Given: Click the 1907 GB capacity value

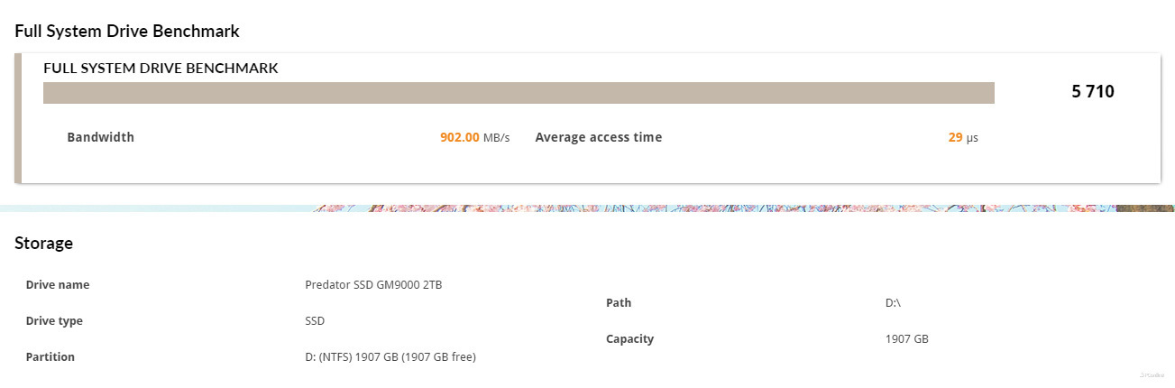Looking at the screenshot, I should click(x=907, y=338).
